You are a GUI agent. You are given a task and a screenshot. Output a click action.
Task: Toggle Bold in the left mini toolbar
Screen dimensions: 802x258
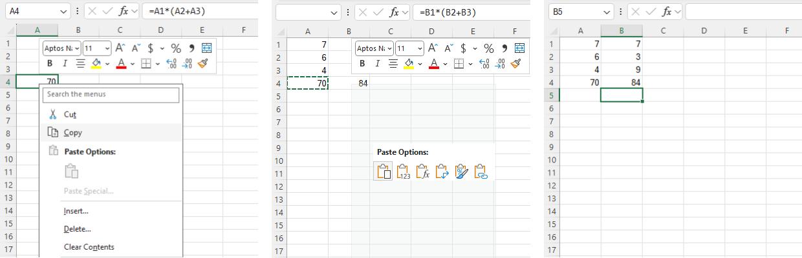[50, 63]
